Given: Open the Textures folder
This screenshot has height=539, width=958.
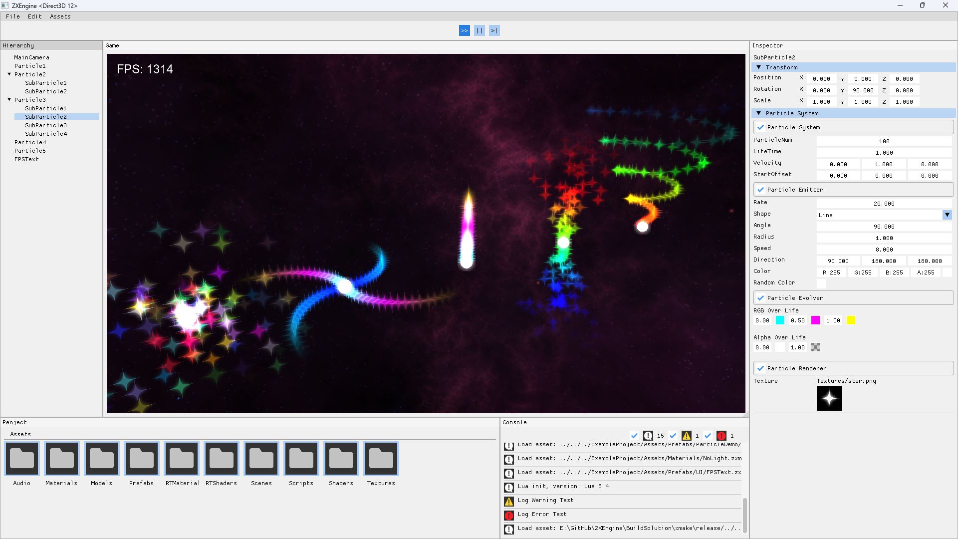Looking at the screenshot, I should pyautogui.click(x=381, y=459).
